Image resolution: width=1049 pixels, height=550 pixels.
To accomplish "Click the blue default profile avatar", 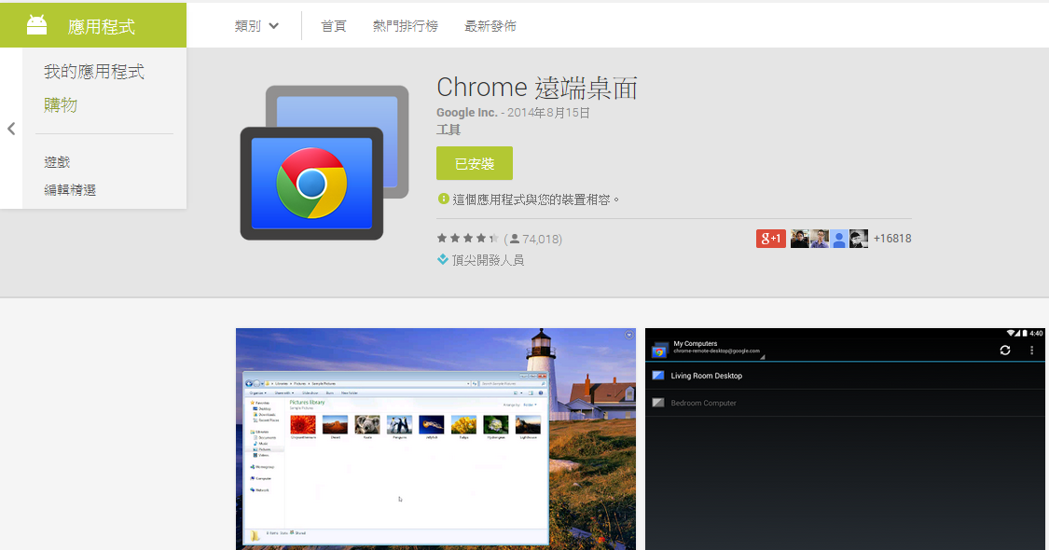I will coord(839,239).
